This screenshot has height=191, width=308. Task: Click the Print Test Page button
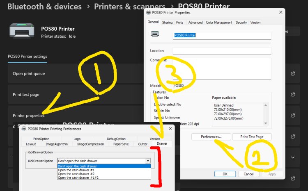(x=252, y=136)
